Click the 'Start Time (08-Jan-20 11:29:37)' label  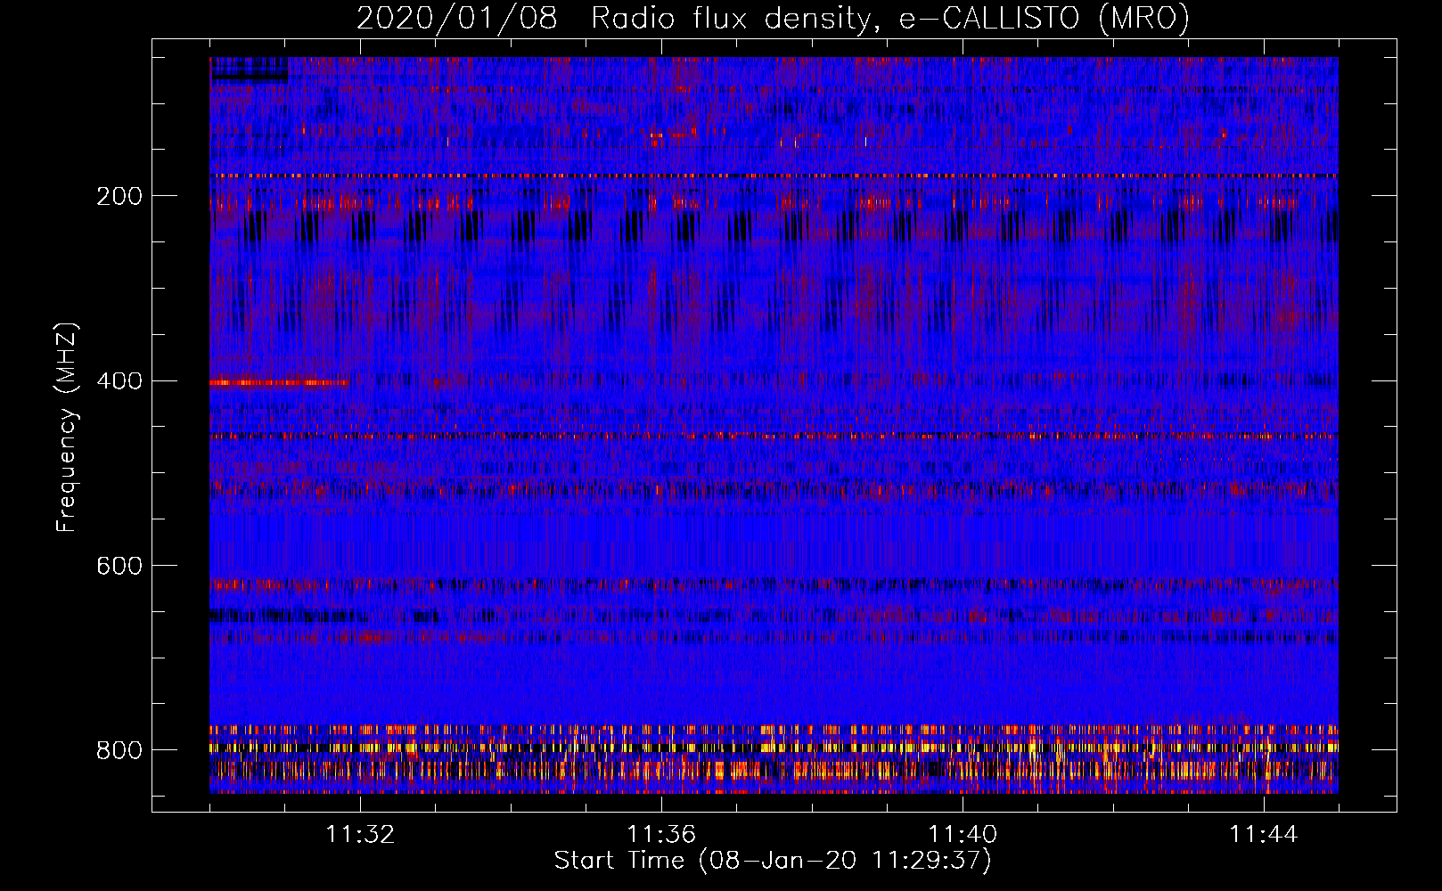(773, 861)
